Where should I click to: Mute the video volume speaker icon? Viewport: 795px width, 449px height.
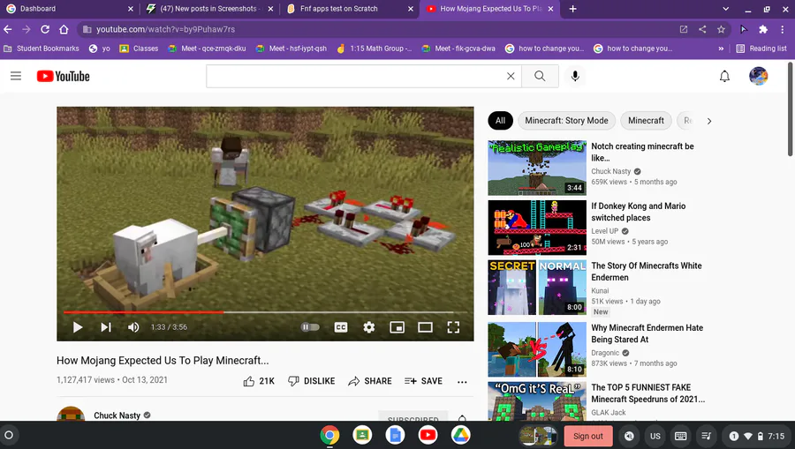pyautogui.click(x=133, y=327)
